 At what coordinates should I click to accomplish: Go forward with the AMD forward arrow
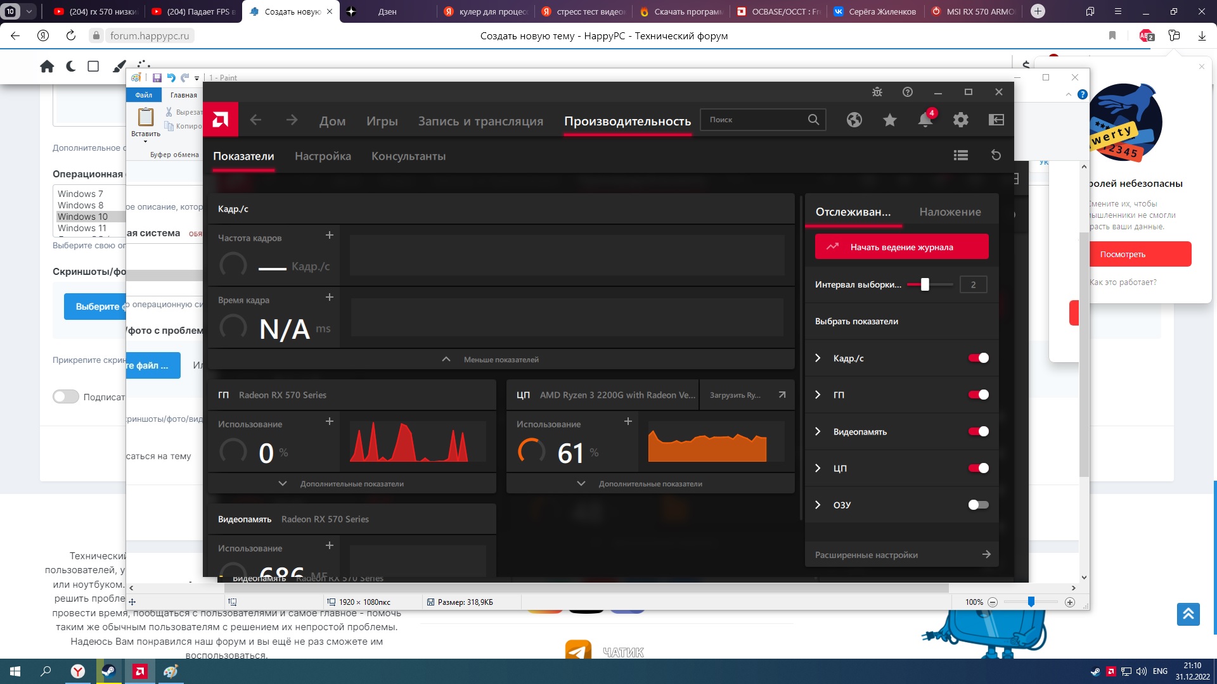(292, 120)
